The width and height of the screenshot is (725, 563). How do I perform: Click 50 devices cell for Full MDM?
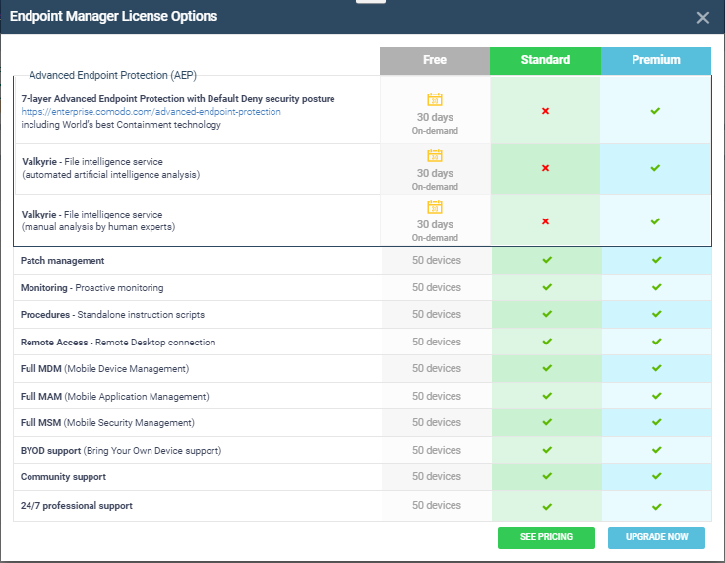pyautogui.click(x=437, y=369)
